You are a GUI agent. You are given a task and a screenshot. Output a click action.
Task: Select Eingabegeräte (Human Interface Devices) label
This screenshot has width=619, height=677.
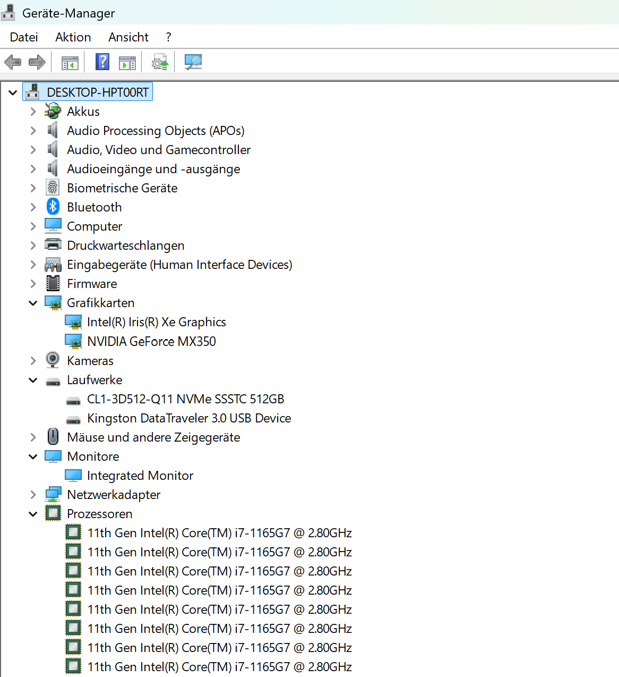(179, 265)
